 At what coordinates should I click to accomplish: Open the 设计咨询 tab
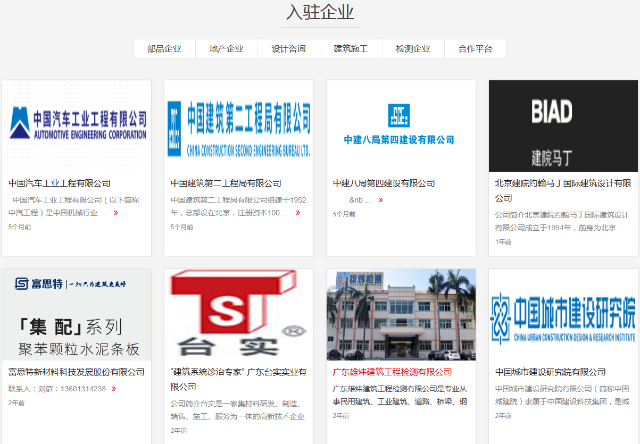tap(289, 49)
